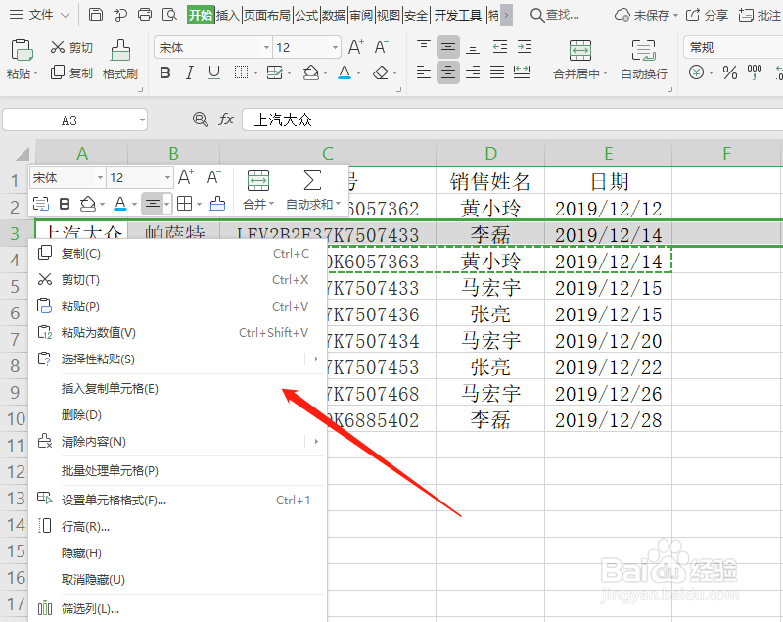Screen dimensions: 783x622
Task: Apply percent number format
Action: [730, 72]
